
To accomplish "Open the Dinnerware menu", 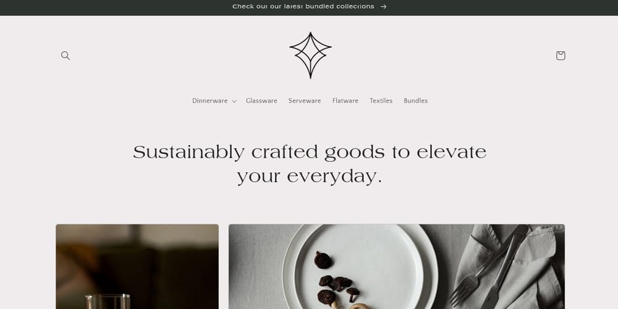I will (x=210, y=101).
